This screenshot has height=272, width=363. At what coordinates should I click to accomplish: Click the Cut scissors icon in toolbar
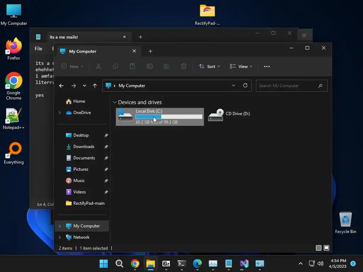coord(99,66)
